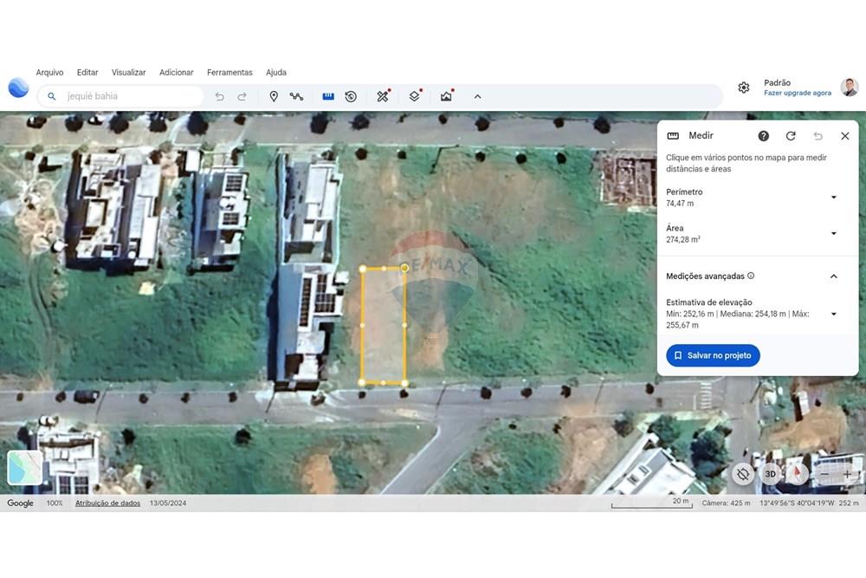This screenshot has width=866, height=578.
Task: Click the Salvar no projeto button
Action: pos(713,355)
